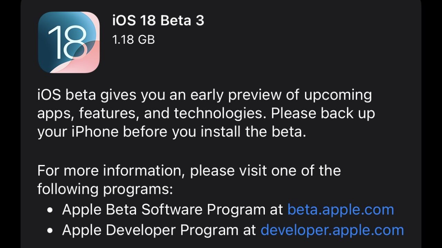Click the Apple Developer Program bullet point
This screenshot has width=442, height=248.
(x=51, y=229)
